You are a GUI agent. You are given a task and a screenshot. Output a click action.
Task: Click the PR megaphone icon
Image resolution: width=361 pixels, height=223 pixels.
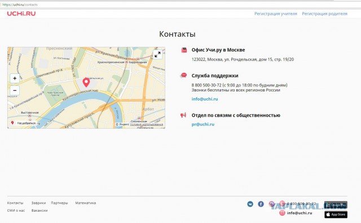tap(183, 115)
